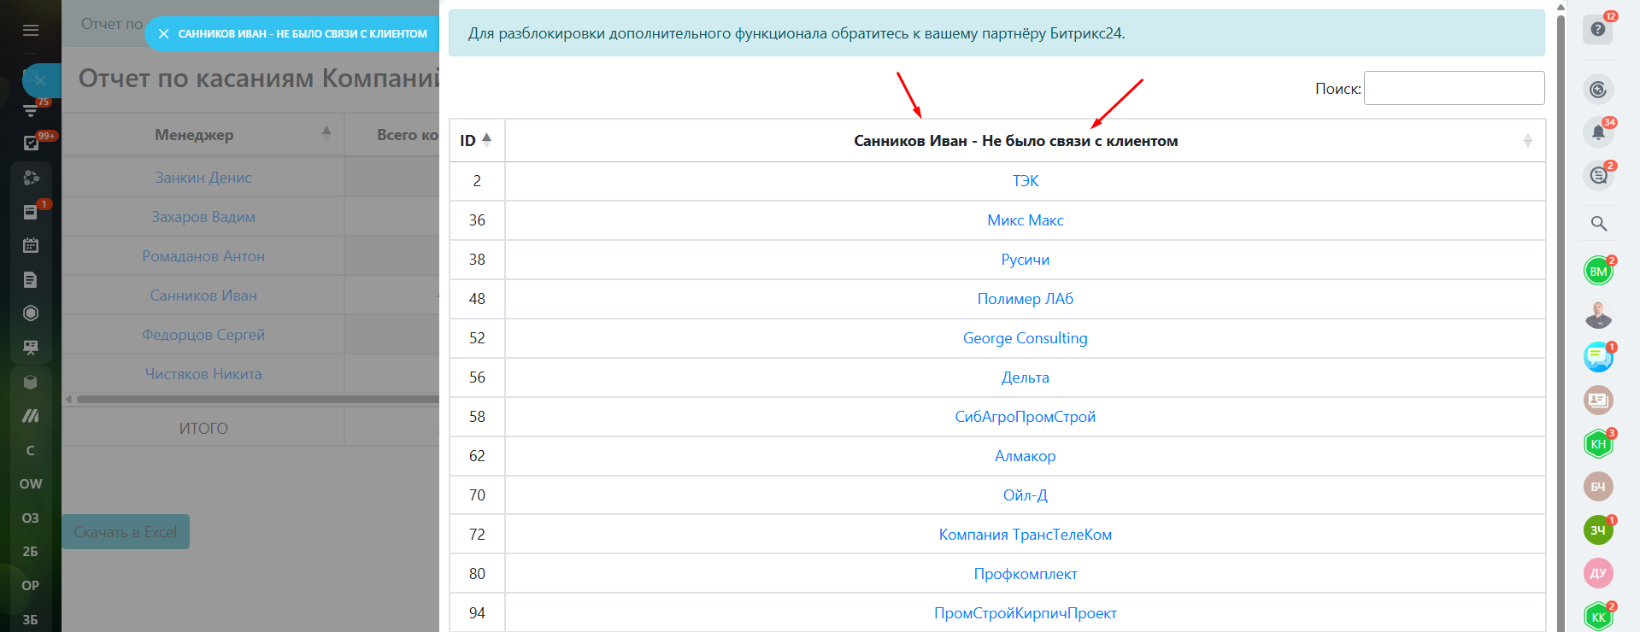Sort by 'Не было связи с клиентом' column arrows
The height and width of the screenshot is (632, 1640).
1527,141
